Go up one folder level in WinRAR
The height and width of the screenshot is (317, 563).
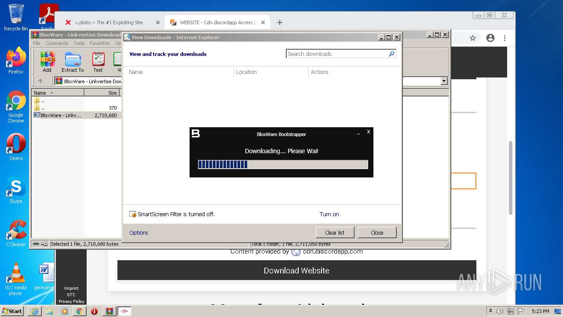(x=40, y=81)
